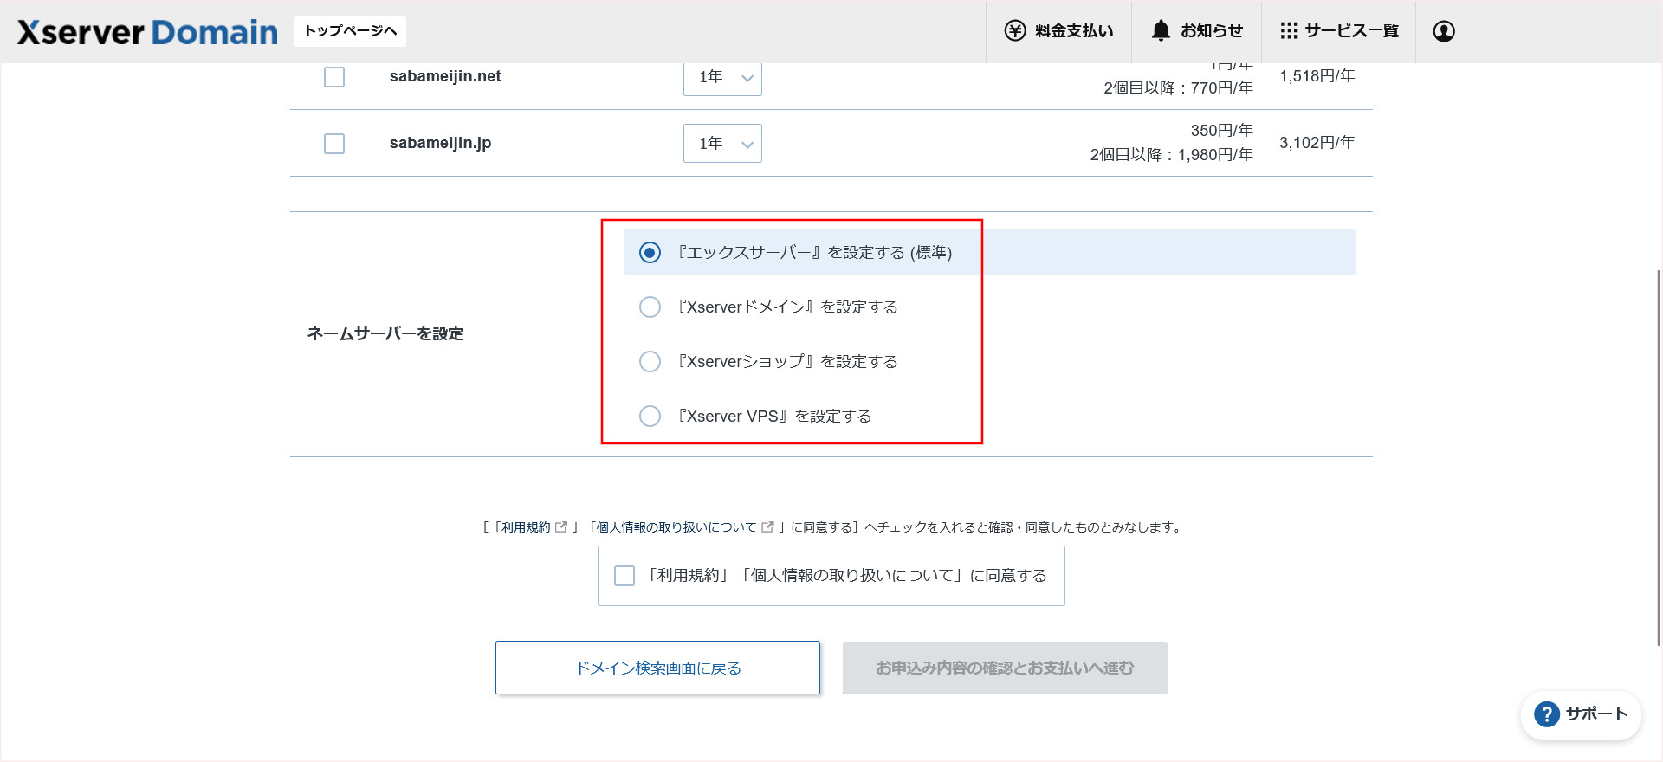Click the page vertical scrollbar
This screenshot has width=1663, height=762.
click(x=1658, y=457)
